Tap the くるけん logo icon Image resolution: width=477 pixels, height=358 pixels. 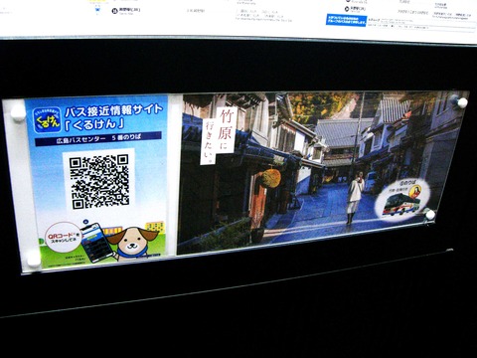click(47, 120)
